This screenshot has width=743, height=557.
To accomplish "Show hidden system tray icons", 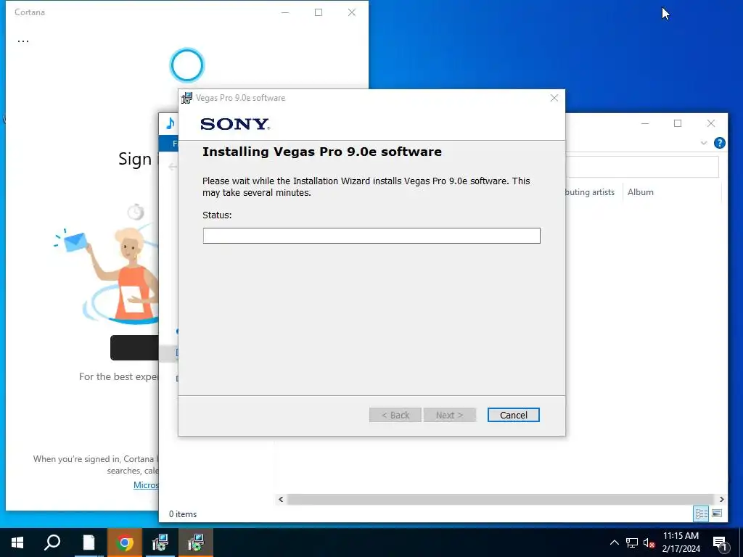I will click(x=614, y=542).
